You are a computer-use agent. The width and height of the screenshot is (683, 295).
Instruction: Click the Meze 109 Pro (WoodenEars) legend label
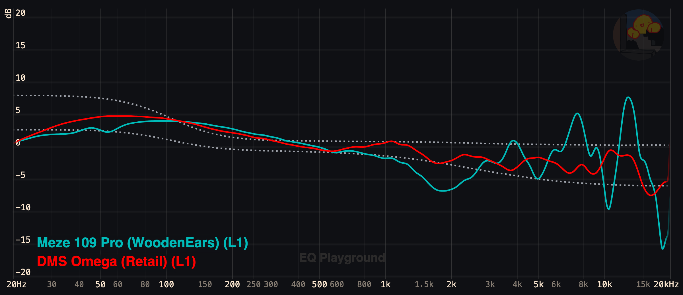[143, 243]
